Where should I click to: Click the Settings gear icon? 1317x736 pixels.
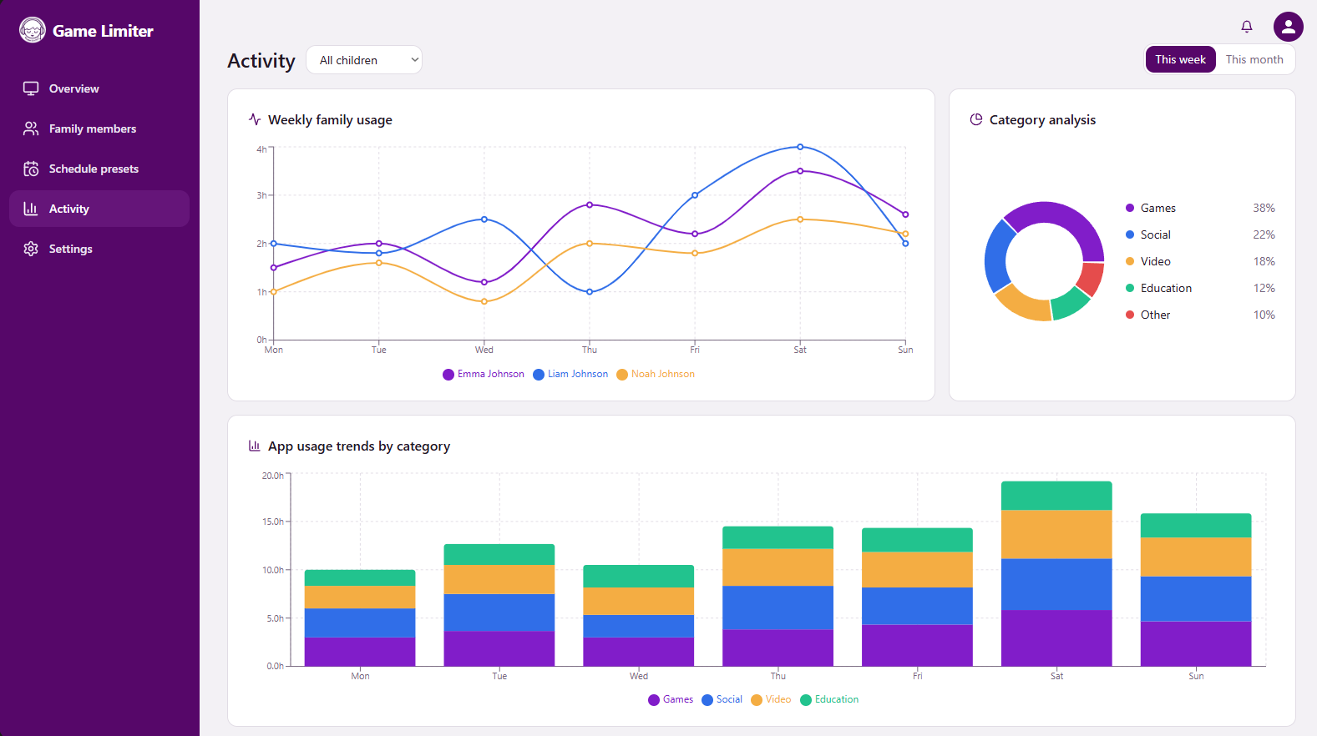coord(31,249)
